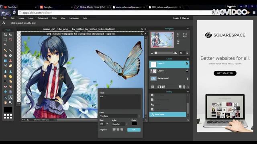The width and height of the screenshot is (257, 144).
Task: Select the Drawing shape tool
Action: 10,66
